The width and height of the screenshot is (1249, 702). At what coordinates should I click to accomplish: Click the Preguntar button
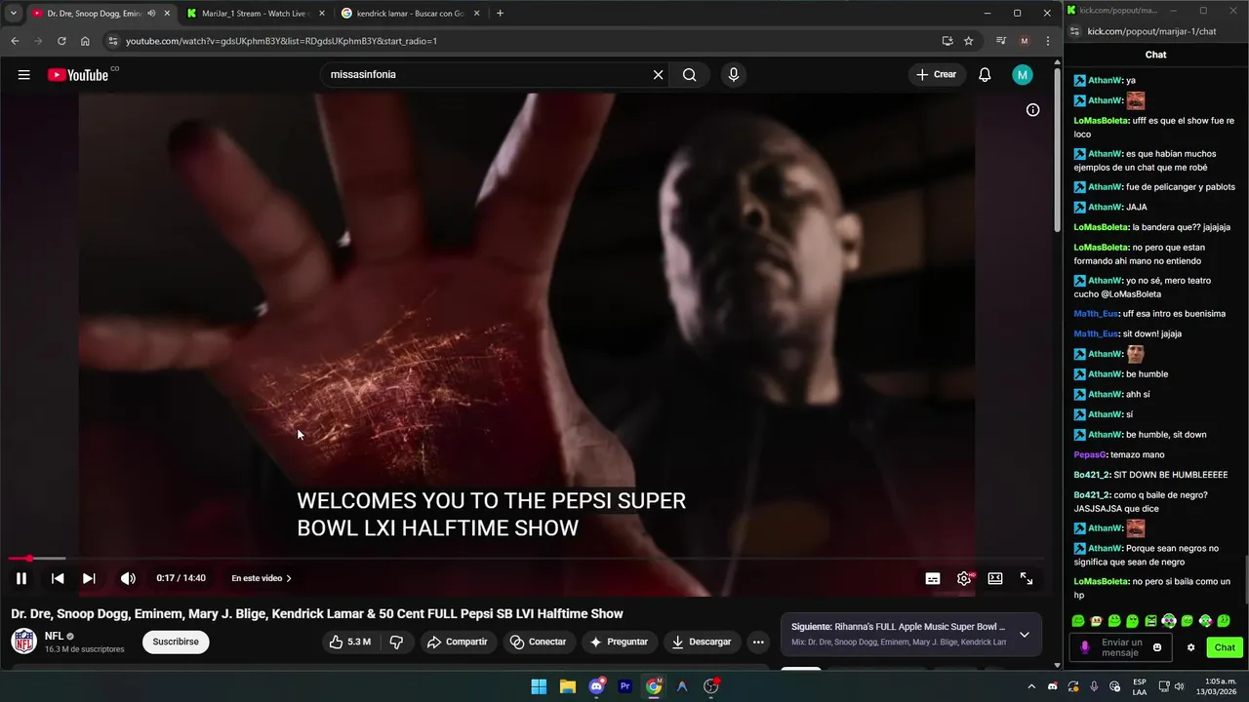click(x=619, y=642)
